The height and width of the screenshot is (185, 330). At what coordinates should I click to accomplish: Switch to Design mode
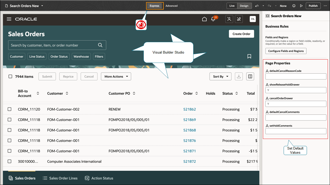coord(244,6)
